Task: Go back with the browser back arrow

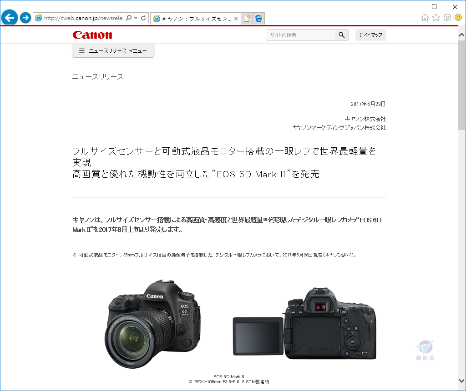Action: pos(10,18)
